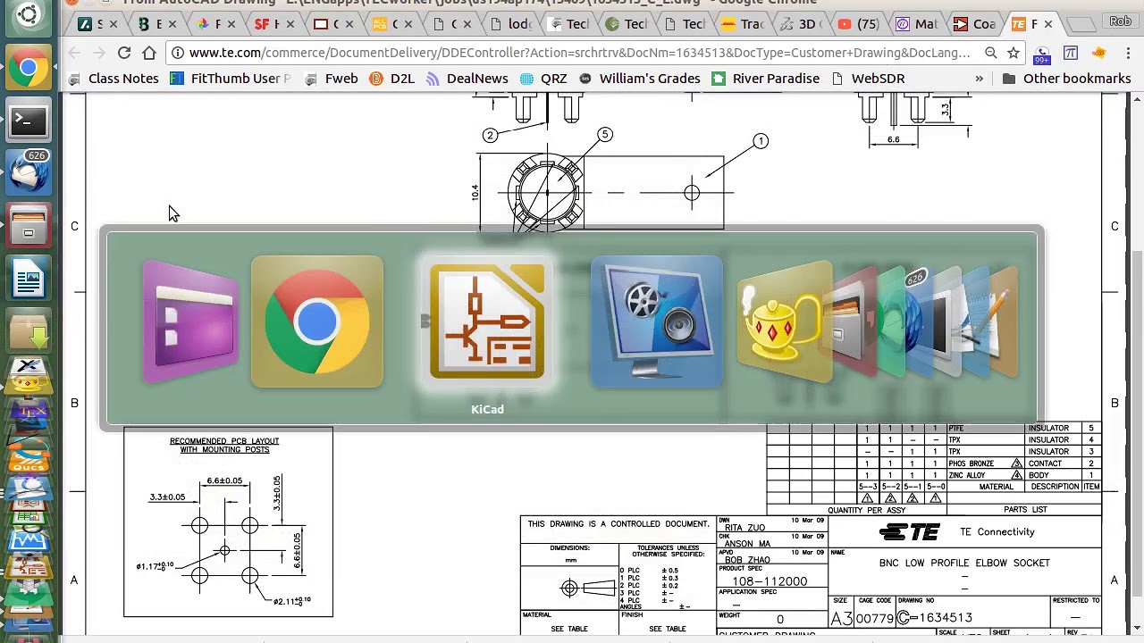Switch to the Mat tab
1144x643 pixels.
[917, 24]
